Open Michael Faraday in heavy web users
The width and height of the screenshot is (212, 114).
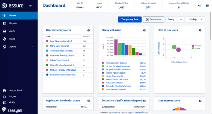[118, 66]
